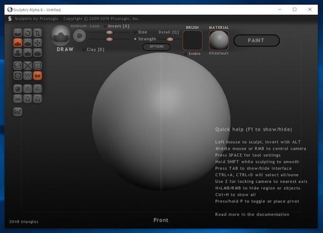Select the Smooth tool icon
This screenshot has width=323, height=233.
point(38,53)
